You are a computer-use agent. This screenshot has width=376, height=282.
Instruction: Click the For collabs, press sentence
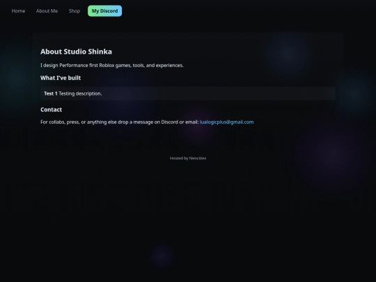point(120,122)
